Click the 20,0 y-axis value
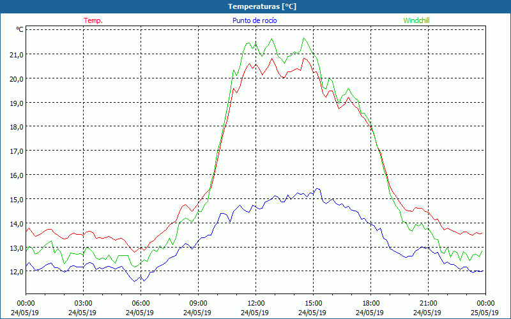The width and height of the screenshot is (511, 319). [x=17, y=78]
